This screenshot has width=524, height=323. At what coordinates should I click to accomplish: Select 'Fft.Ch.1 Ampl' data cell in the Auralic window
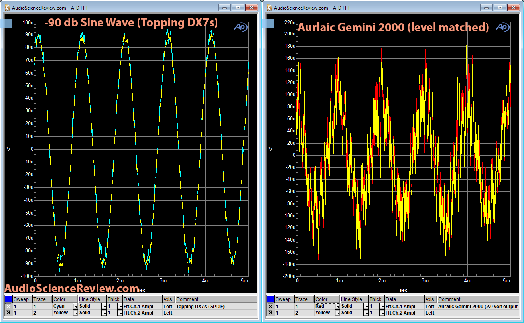click(404, 306)
